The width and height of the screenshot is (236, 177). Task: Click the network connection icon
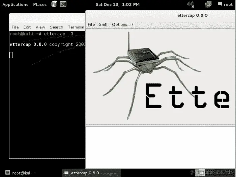208,4
